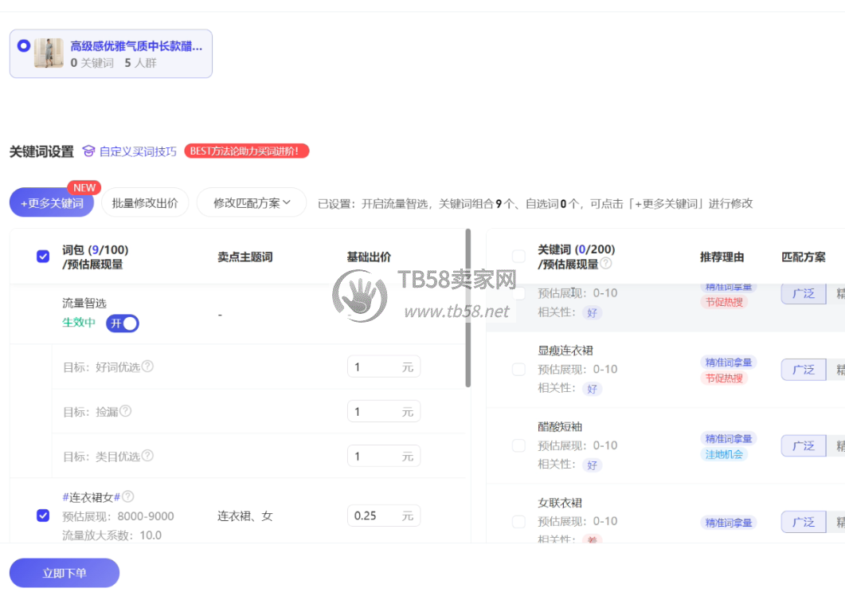Uncheck the 词包 select-all checkbox
The image size is (845, 592).
(x=43, y=257)
